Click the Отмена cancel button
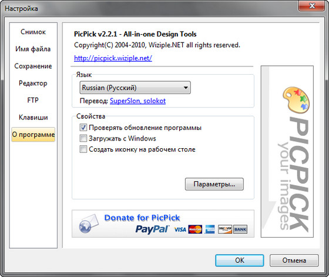 [x=294, y=261]
